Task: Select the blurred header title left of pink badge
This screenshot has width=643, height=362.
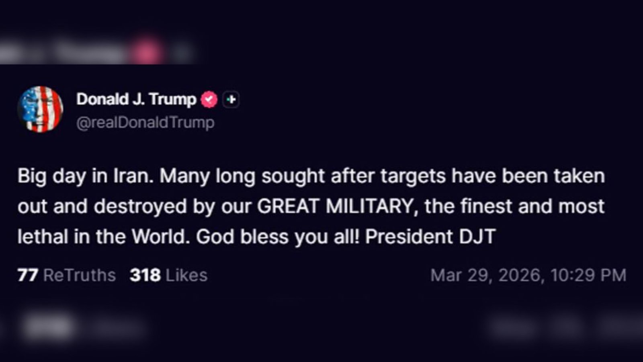Action: coord(90,52)
